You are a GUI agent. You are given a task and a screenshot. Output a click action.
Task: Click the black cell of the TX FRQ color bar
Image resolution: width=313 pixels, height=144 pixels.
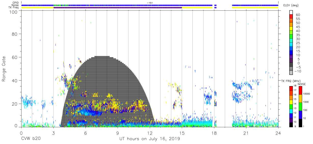291,124
